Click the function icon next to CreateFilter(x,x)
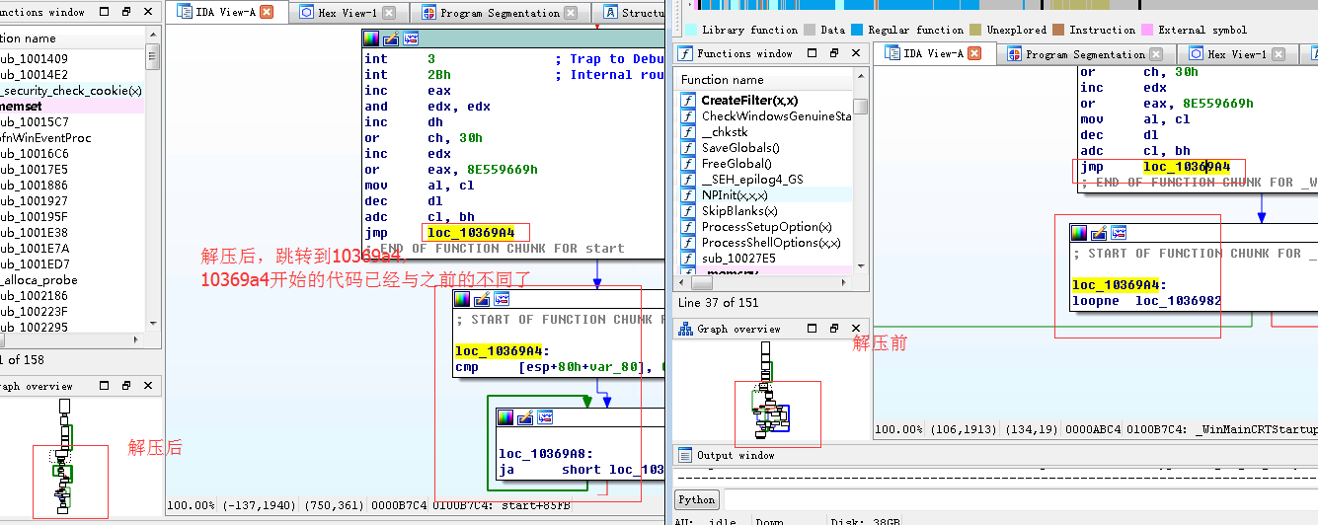1318x525 pixels. 688,101
